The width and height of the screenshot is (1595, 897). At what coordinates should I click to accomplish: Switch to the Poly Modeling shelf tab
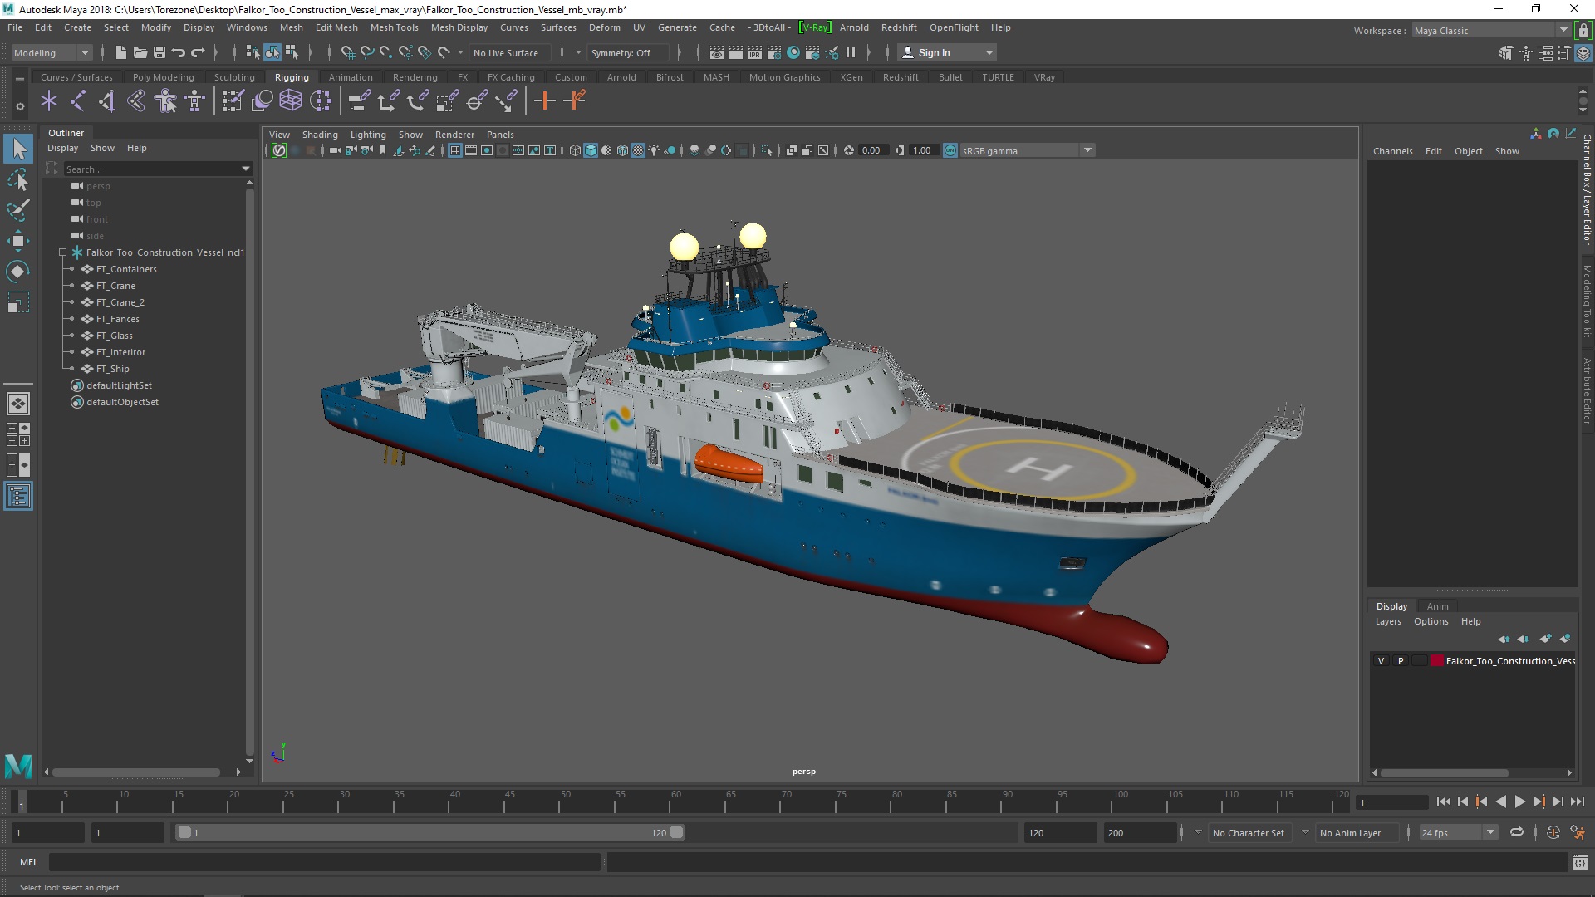coord(163,77)
